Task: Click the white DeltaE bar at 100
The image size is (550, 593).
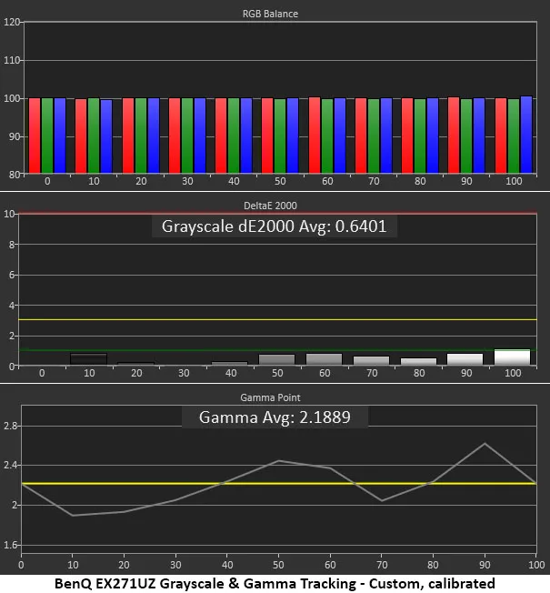Action: (513, 357)
